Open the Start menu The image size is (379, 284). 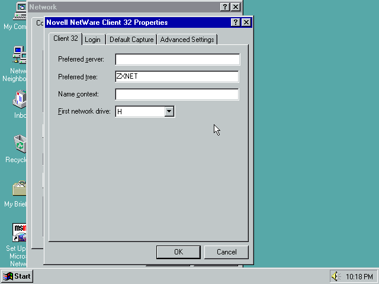coord(17,276)
